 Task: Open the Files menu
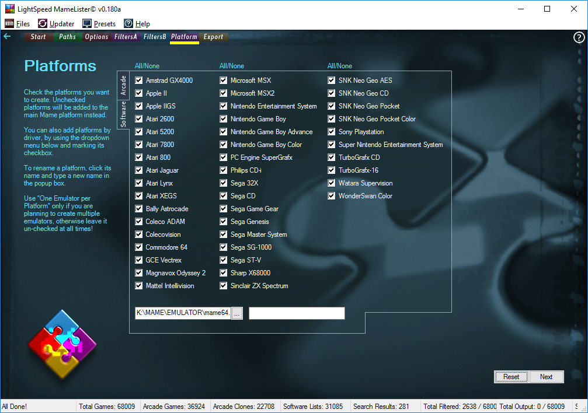[23, 23]
